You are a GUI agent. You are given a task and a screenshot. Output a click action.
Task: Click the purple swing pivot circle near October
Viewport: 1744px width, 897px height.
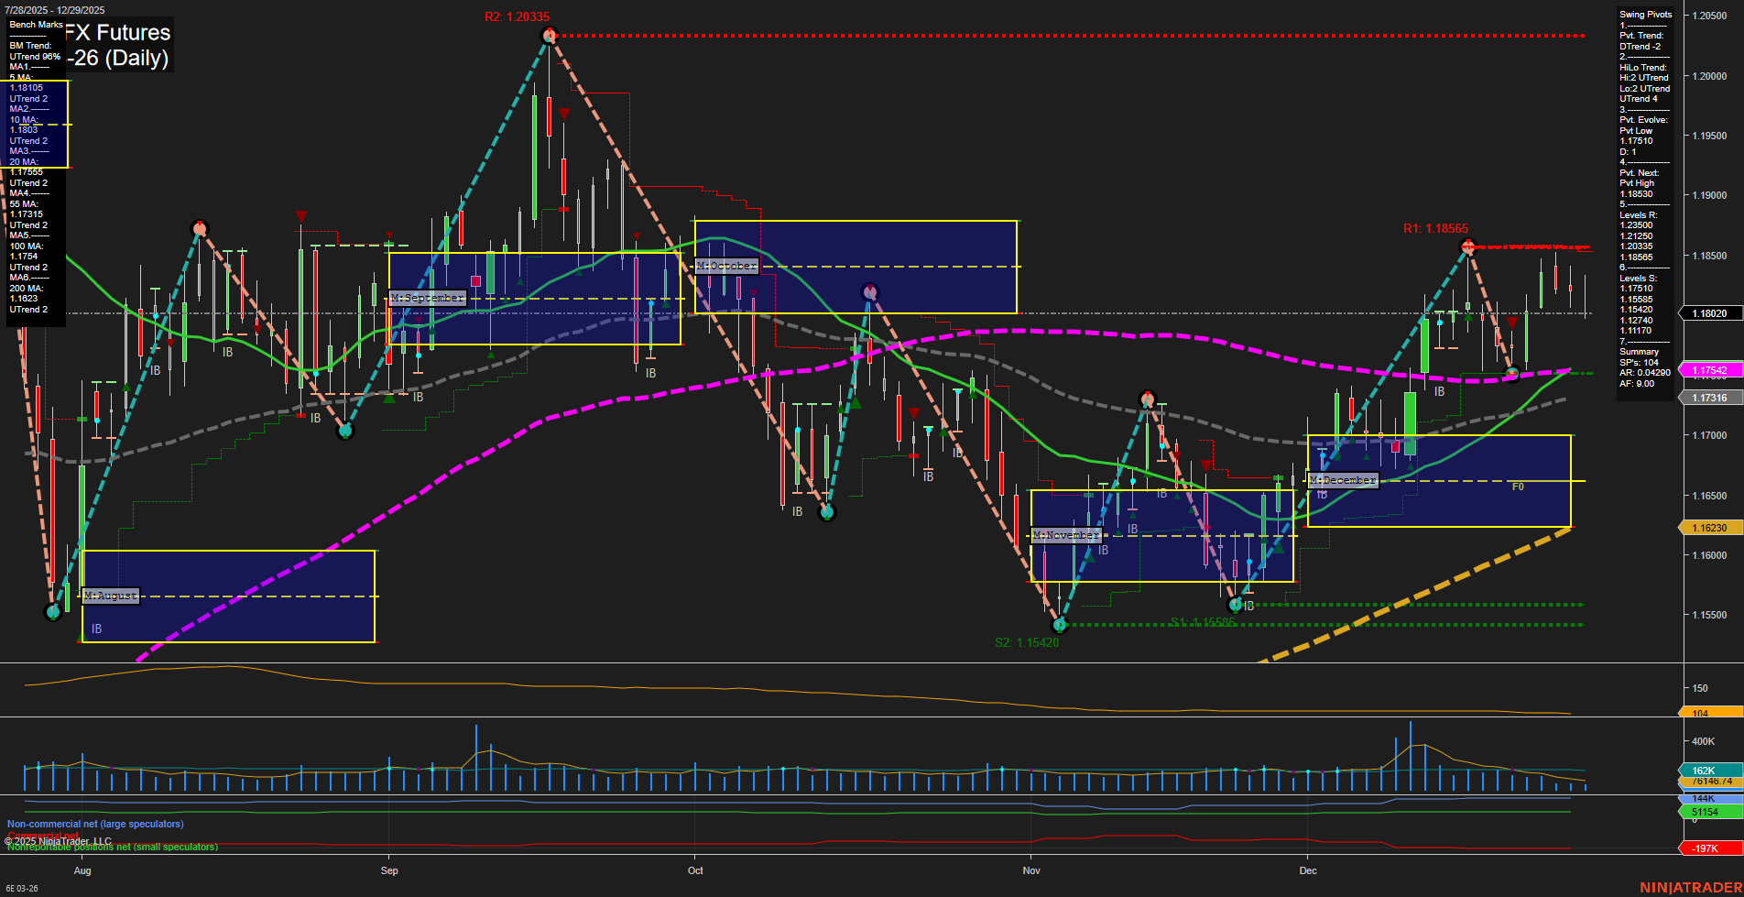coord(868,290)
